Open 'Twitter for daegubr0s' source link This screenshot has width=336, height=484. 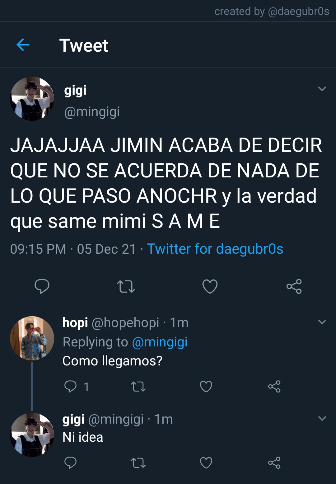(x=215, y=249)
